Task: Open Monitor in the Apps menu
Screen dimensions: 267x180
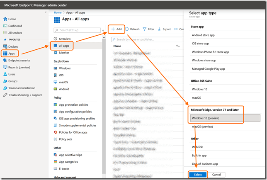Action: point(64,53)
